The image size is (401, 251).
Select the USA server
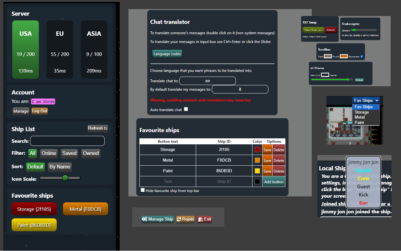click(26, 50)
